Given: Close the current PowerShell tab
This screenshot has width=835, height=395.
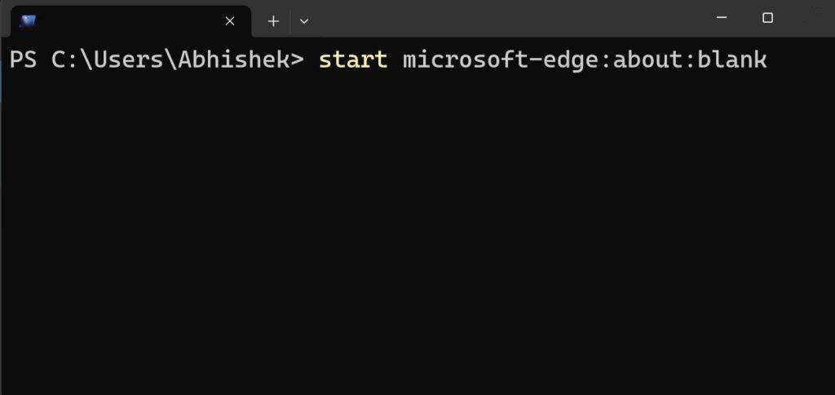Looking at the screenshot, I should (x=230, y=21).
